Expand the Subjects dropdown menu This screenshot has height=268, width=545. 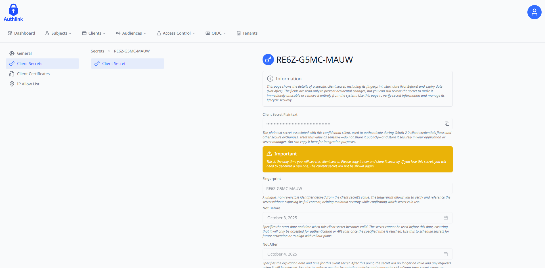[58, 33]
